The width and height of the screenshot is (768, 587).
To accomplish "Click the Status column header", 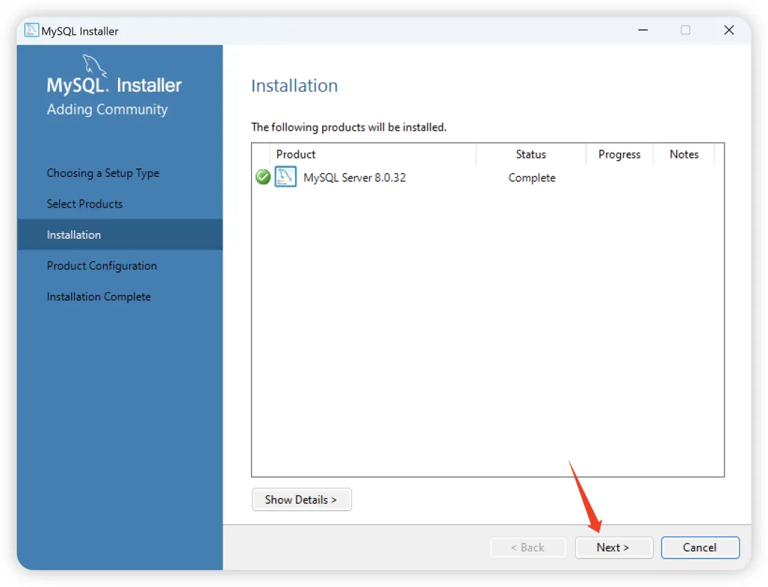I will click(531, 154).
